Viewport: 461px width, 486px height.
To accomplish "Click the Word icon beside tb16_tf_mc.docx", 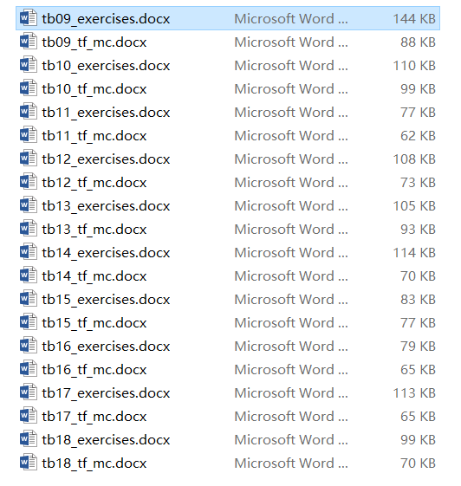I will point(29,369).
